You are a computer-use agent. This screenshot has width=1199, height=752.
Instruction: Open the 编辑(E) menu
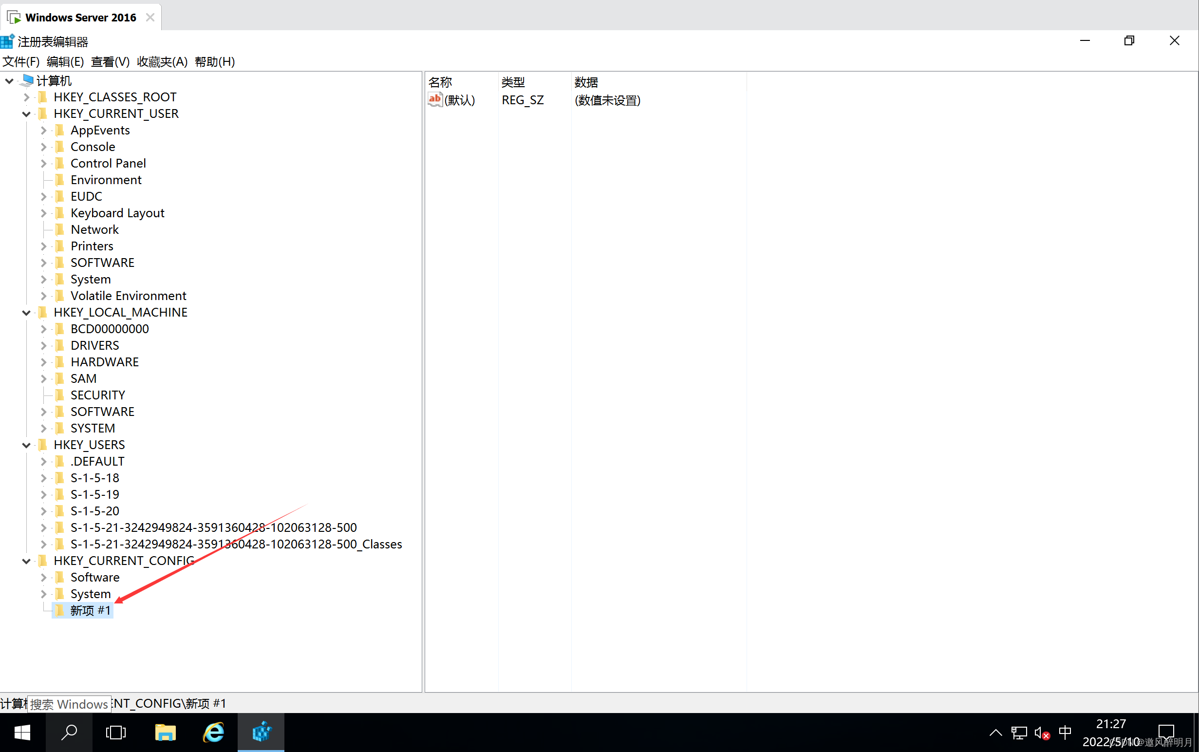coord(65,62)
